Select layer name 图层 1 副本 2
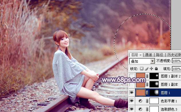The width and height of the screenshot is (181, 112). tap(171, 76)
